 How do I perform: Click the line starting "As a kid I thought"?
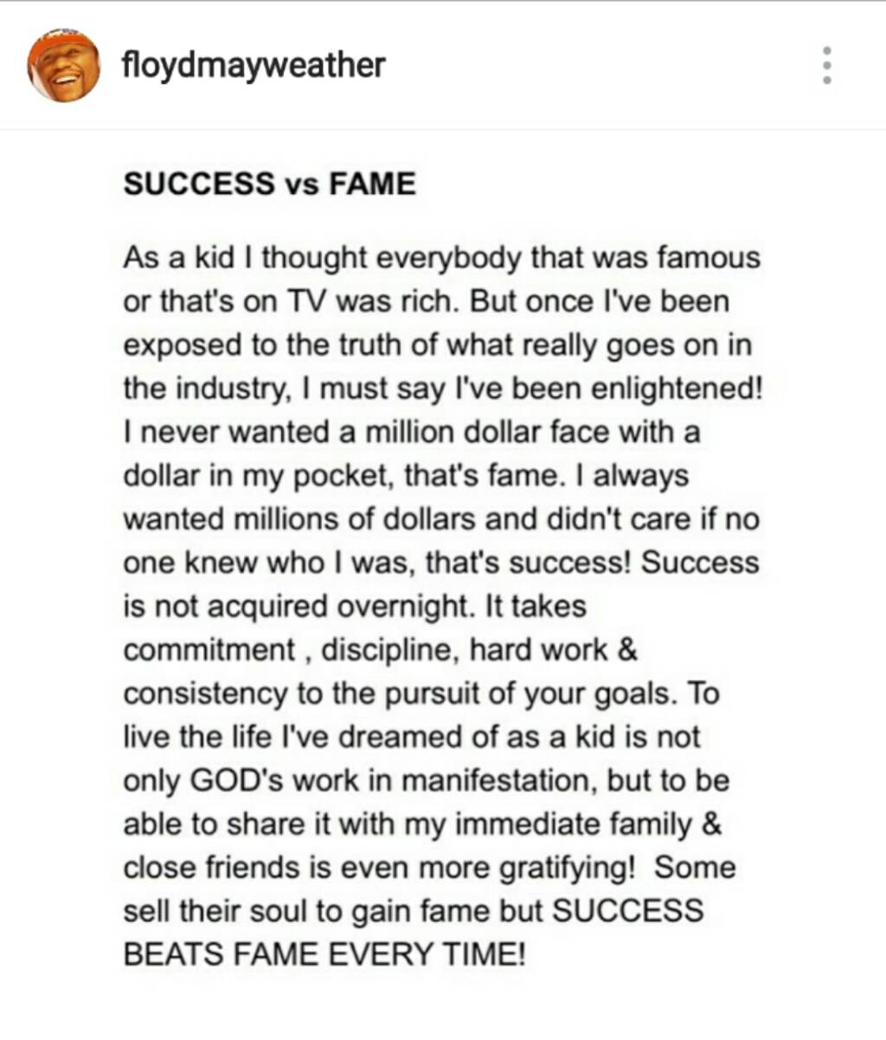[441, 258]
